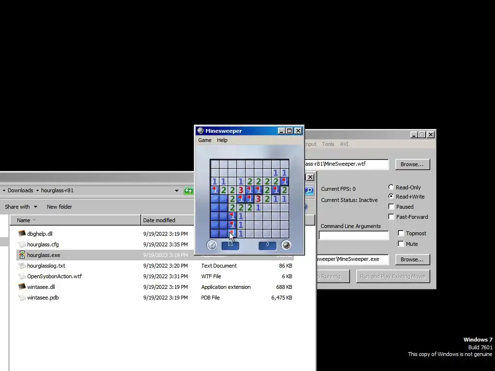The width and height of the screenshot is (495, 371).
Task: Select the Read-Only radio button
Action: pyautogui.click(x=391, y=187)
